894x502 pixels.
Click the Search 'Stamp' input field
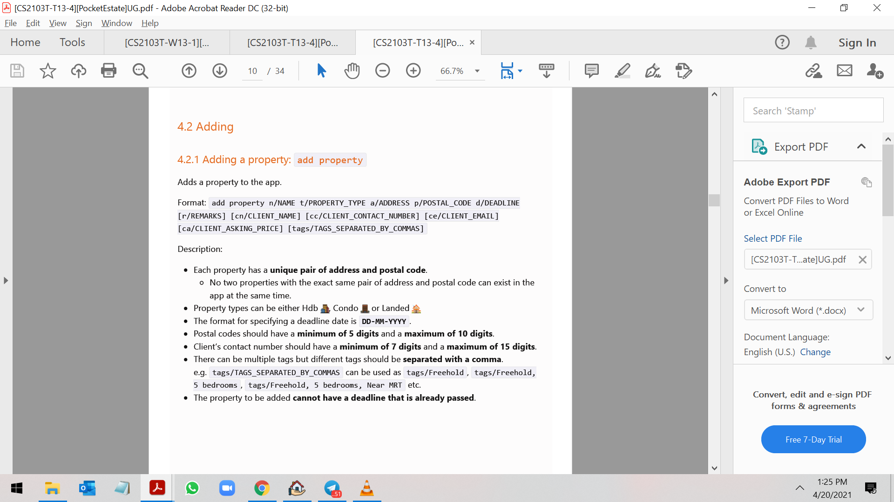pyautogui.click(x=813, y=111)
